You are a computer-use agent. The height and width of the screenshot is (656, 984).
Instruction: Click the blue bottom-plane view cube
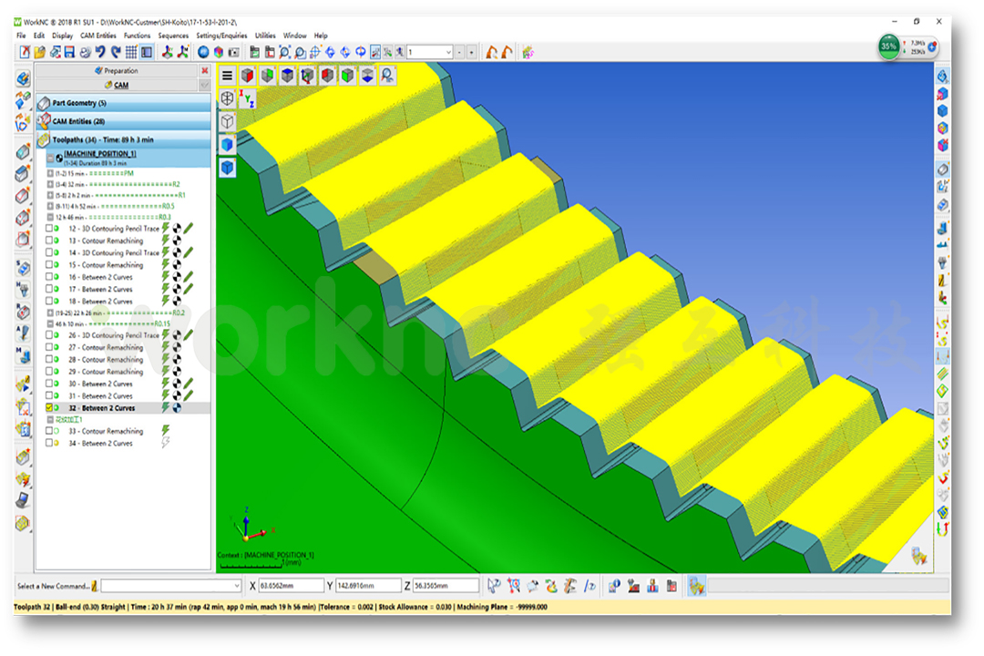click(367, 76)
